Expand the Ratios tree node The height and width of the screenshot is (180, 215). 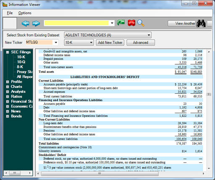tap(8, 97)
